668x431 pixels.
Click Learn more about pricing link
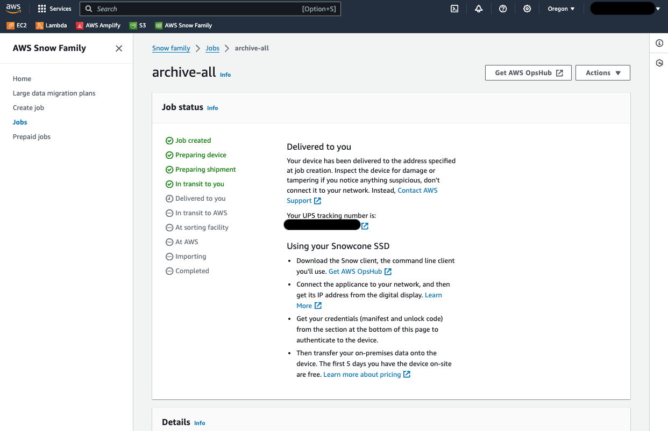367,375
